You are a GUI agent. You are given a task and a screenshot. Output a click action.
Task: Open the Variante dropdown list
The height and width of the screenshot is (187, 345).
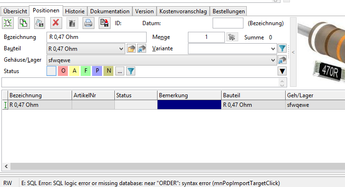[273, 48]
